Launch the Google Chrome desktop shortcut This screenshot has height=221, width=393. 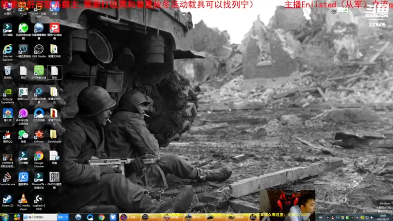pyautogui.click(x=39, y=159)
